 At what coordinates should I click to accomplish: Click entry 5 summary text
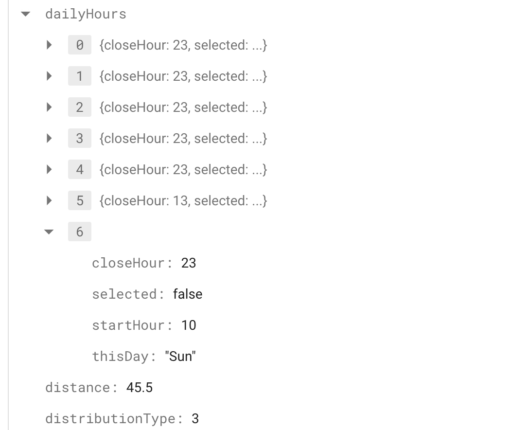click(183, 201)
